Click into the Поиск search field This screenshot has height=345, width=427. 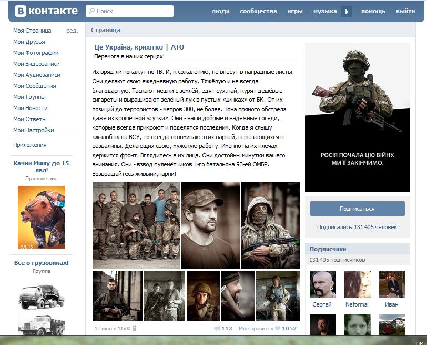pos(129,11)
